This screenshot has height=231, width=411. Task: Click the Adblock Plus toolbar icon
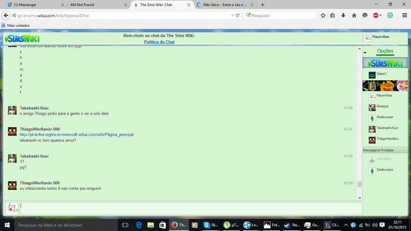376,15
